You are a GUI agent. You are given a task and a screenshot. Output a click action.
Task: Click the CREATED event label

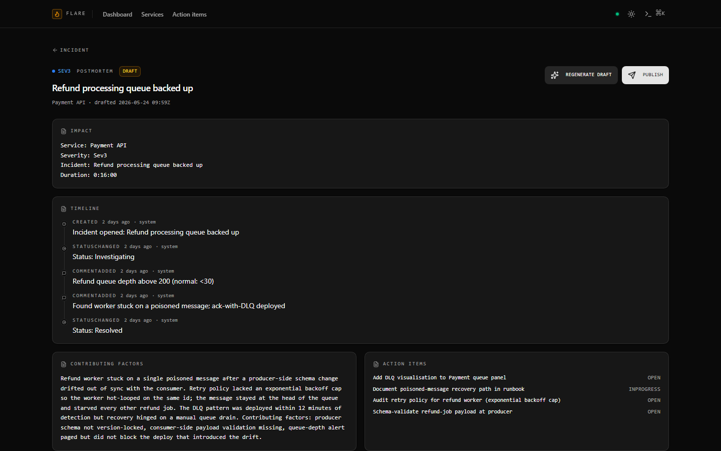pos(85,222)
